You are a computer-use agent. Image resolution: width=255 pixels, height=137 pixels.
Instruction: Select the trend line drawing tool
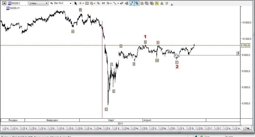115,3
